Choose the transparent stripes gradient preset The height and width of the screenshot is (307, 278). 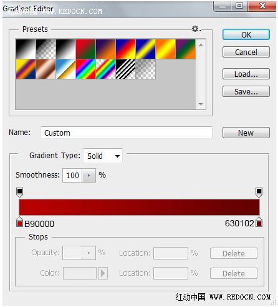pyautogui.click(x=125, y=69)
